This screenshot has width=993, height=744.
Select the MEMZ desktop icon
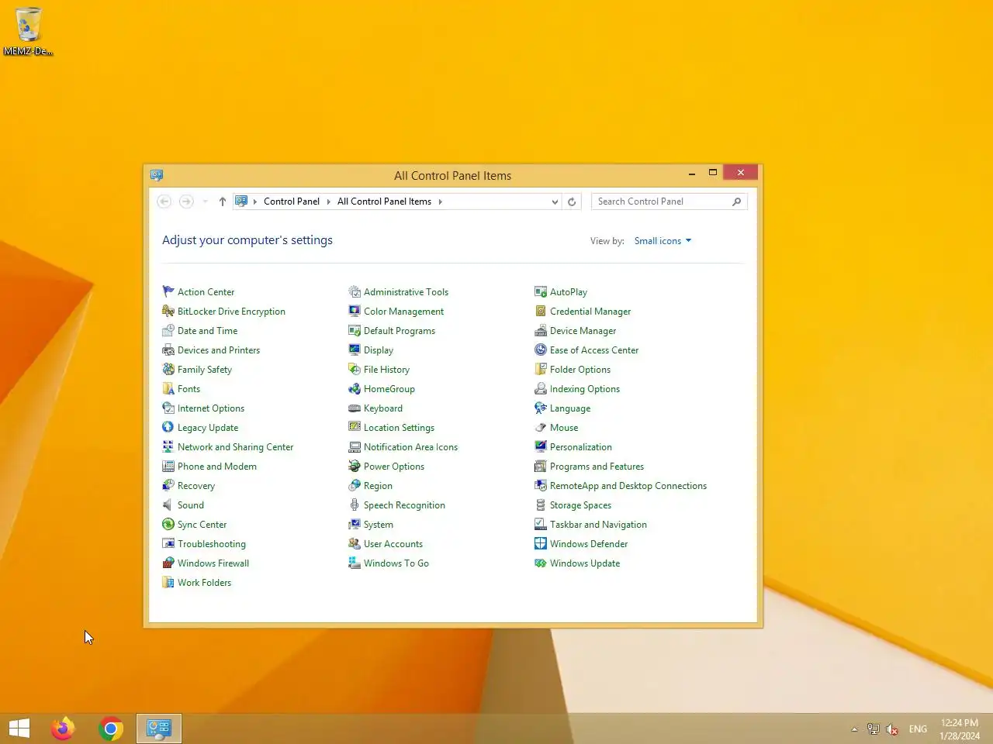tap(28, 31)
